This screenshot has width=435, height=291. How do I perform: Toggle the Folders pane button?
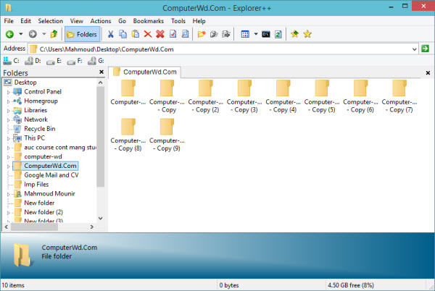point(82,34)
